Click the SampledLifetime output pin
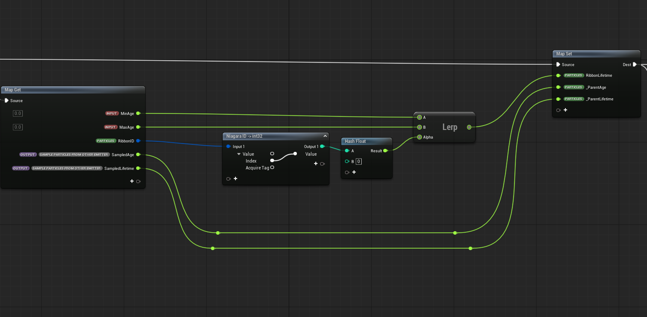The height and width of the screenshot is (317, 647). pos(138,168)
